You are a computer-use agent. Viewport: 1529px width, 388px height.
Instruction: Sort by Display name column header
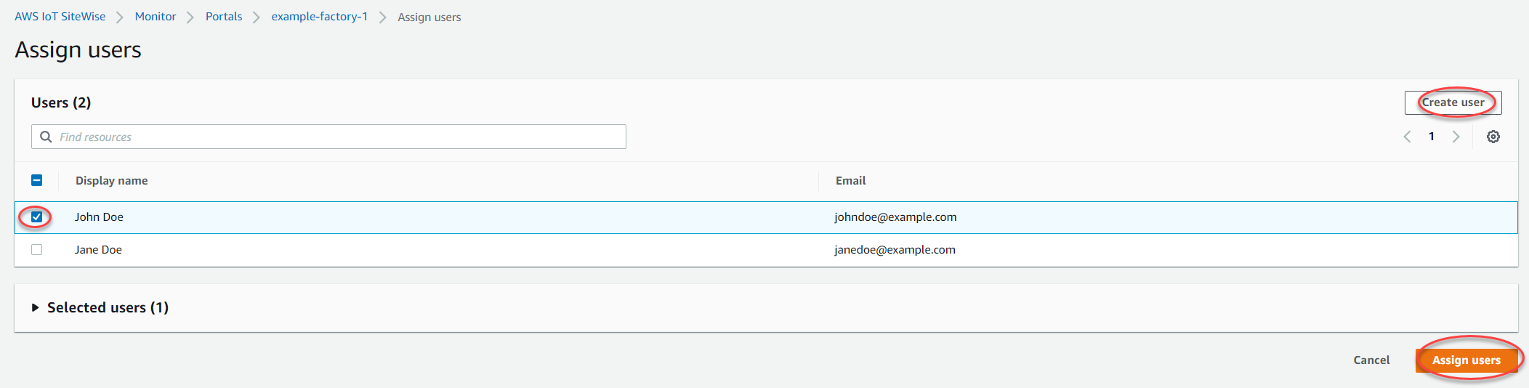pyautogui.click(x=111, y=181)
